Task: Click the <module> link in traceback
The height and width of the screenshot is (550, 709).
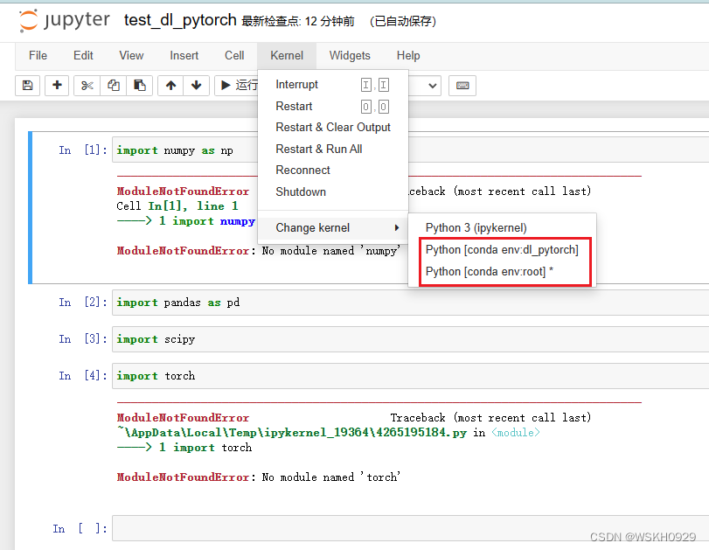Action: click(x=516, y=433)
